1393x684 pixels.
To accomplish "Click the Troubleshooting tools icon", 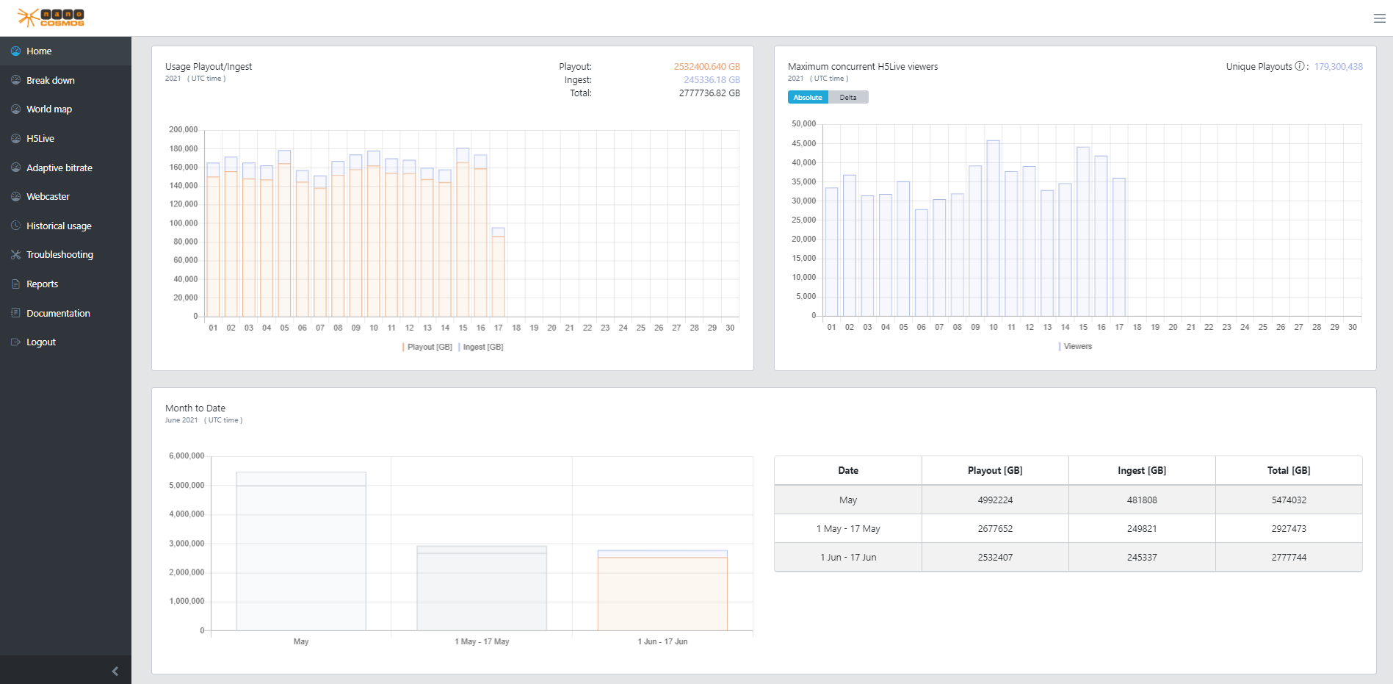I will pyautogui.click(x=15, y=254).
